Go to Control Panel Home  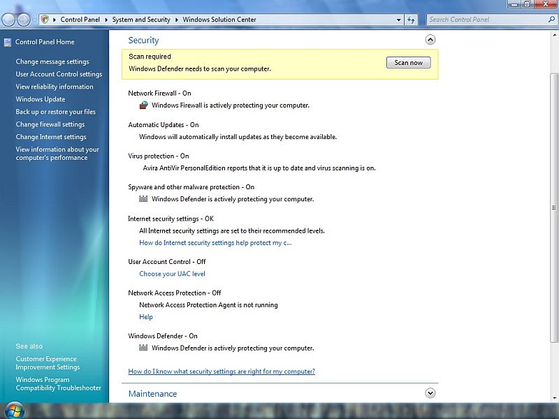(45, 42)
